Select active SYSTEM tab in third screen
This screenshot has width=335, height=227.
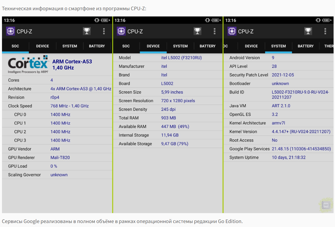tap(278, 46)
